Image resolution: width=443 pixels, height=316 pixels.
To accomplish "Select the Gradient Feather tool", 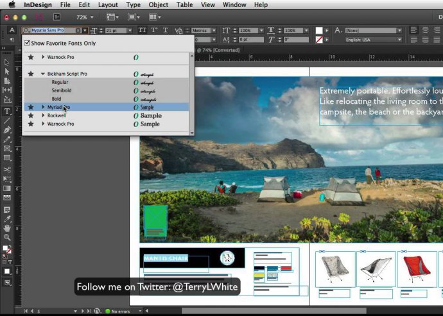I will [7, 197].
